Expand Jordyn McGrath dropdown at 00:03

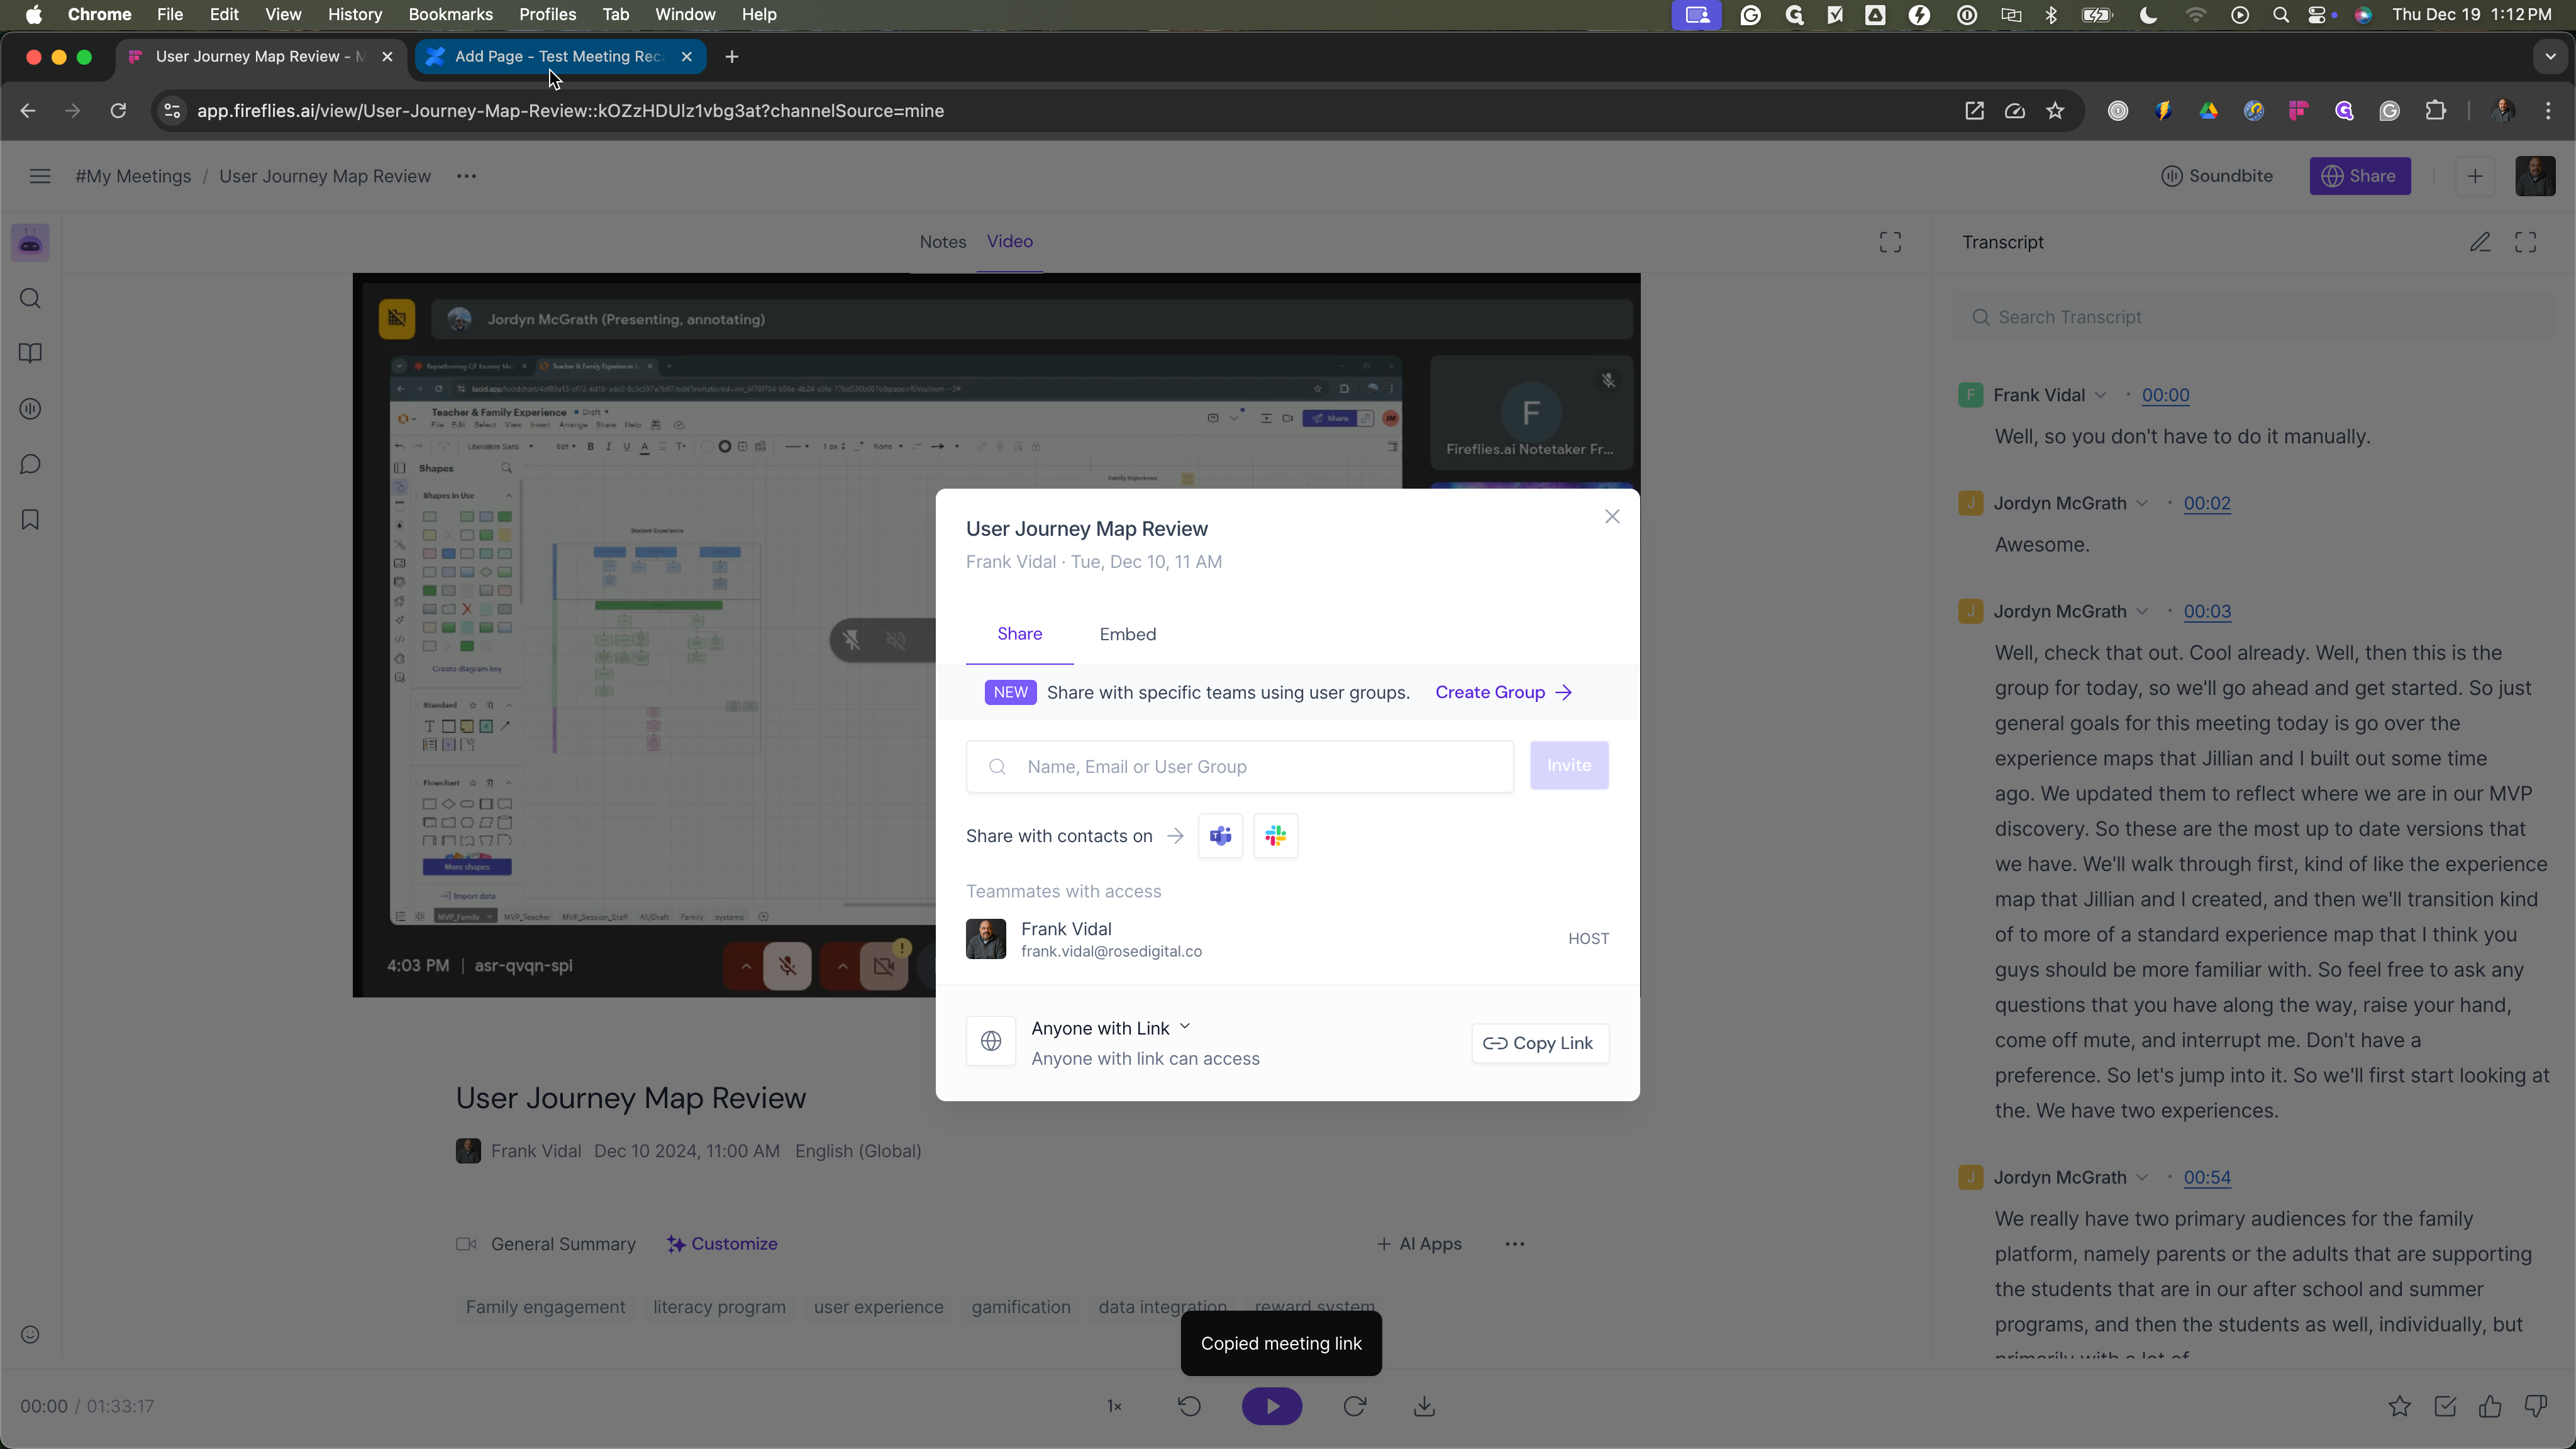pos(2142,611)
